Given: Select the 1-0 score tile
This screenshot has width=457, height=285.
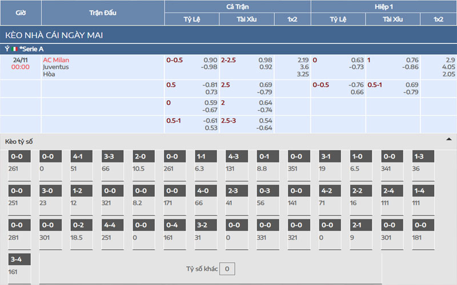Looking at the screenshot, I should point(361,157).
